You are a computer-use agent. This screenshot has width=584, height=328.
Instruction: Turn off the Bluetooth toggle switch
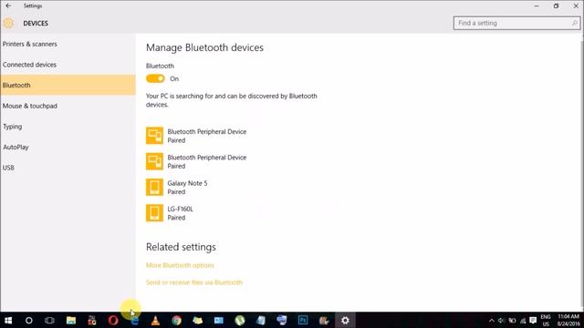click(155, 78)
